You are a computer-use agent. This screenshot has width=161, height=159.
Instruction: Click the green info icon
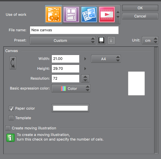pos(11,138)
